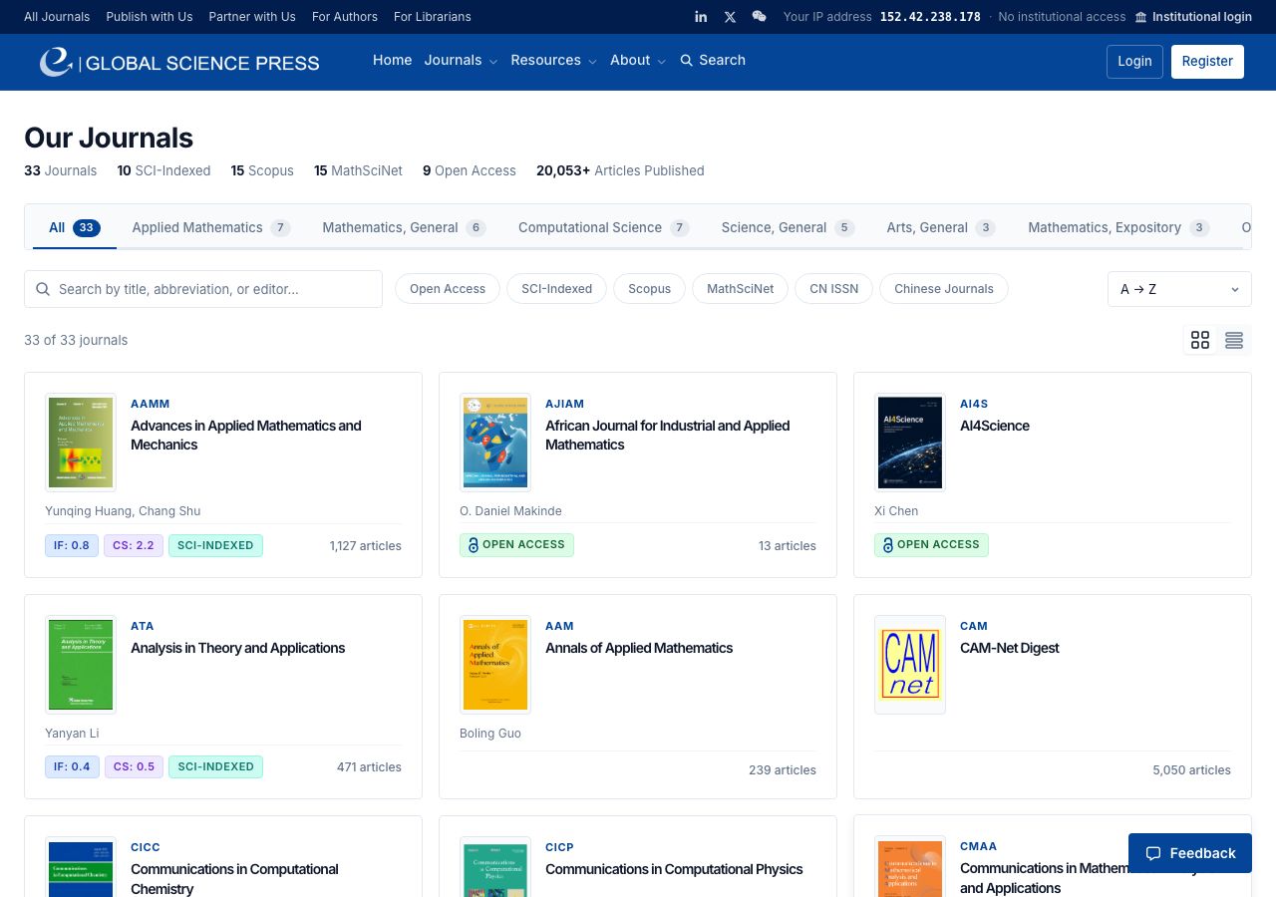Image resolution: width=1276 pixels, height=897 pixels.
Task: Open African Journal for Industrial and Applied Mathematics
Action: 668,436
